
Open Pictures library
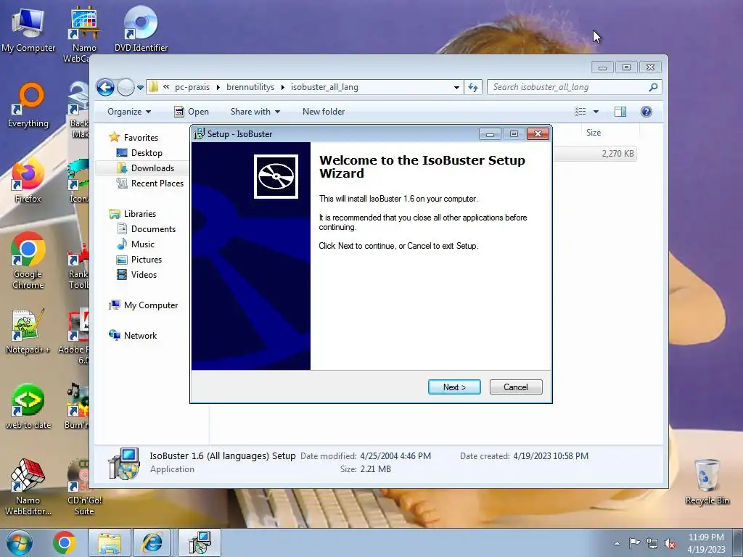[x=147, y=260]
